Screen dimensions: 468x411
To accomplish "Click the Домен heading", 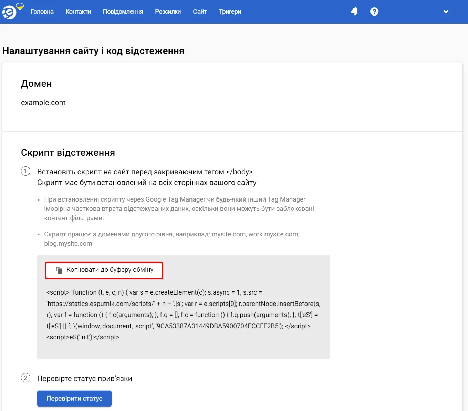I will (36, 84).
